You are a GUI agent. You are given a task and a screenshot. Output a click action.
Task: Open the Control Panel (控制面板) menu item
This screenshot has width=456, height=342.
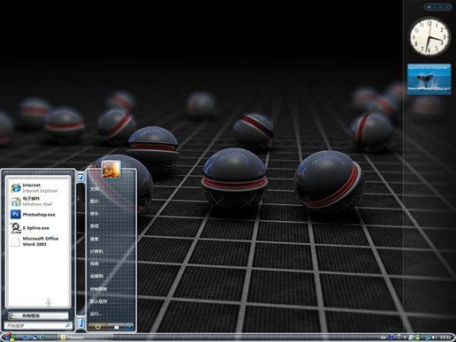[98, 289]
